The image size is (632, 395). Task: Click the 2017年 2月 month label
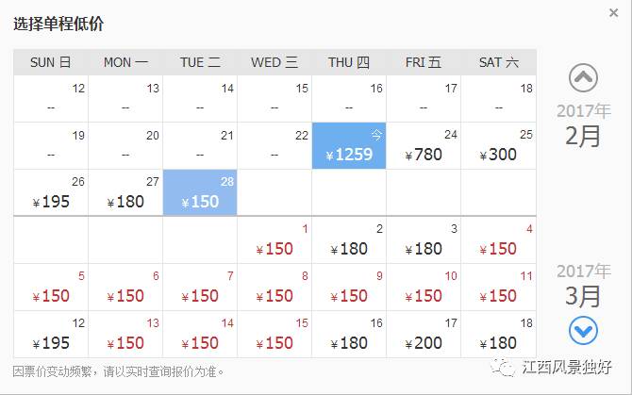(x=583, y=124)
